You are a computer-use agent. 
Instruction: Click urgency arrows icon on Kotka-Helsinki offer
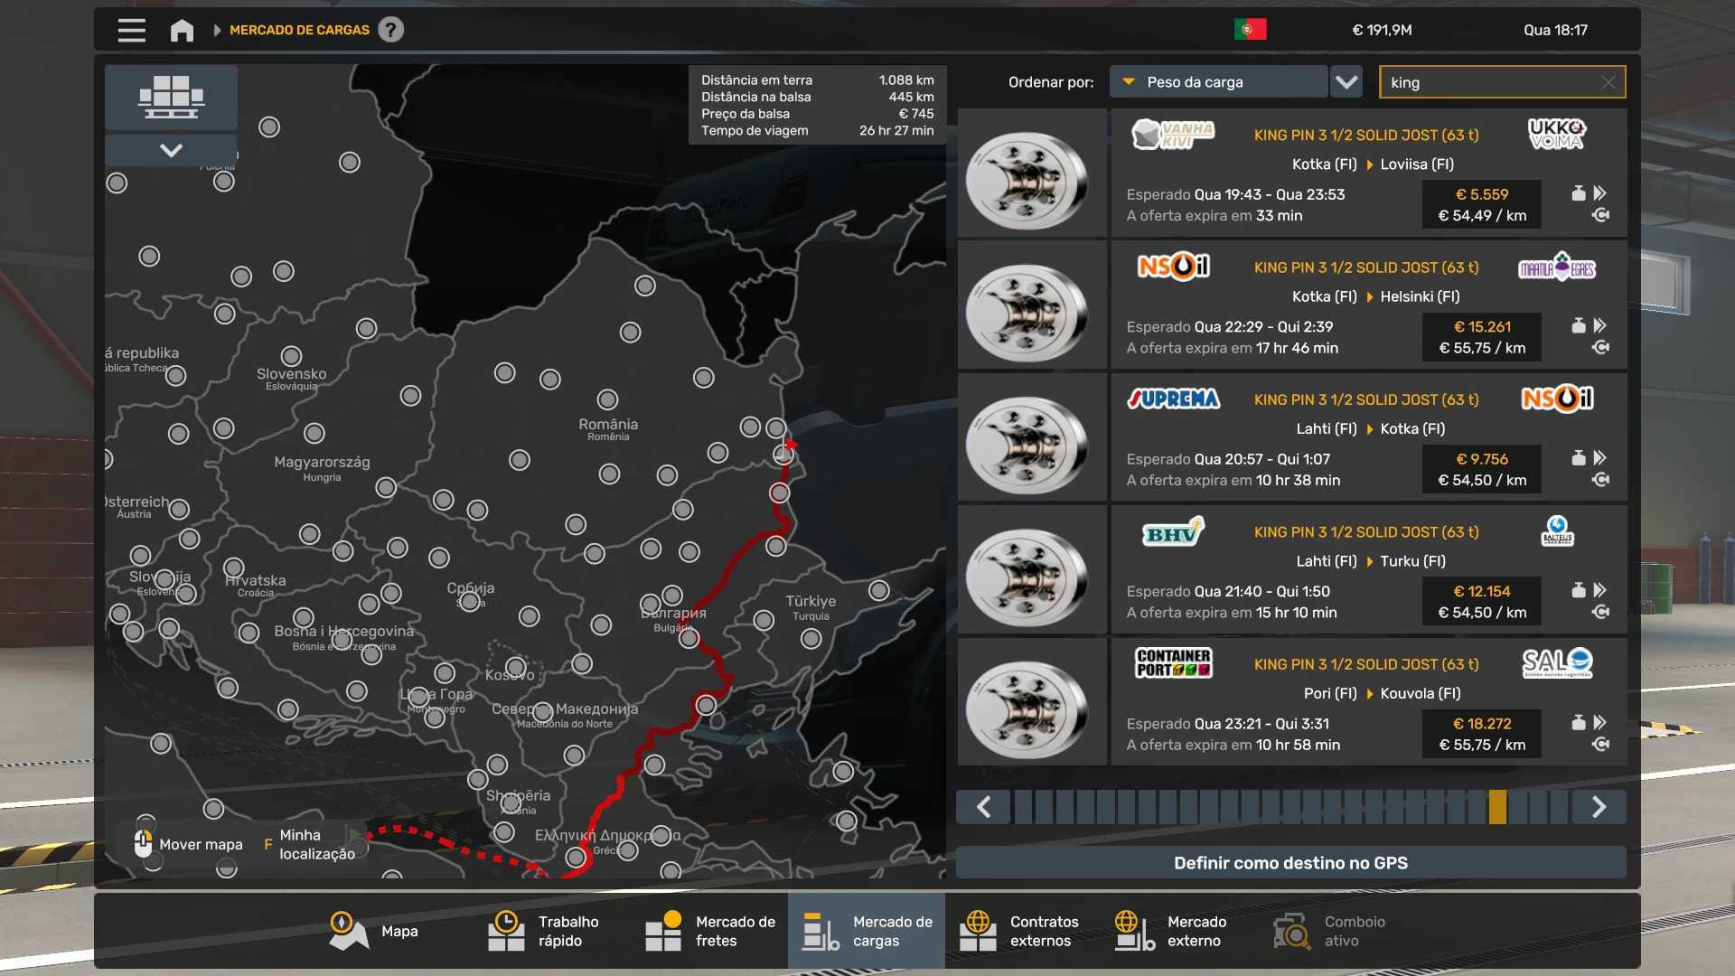tap(1600, 325)
